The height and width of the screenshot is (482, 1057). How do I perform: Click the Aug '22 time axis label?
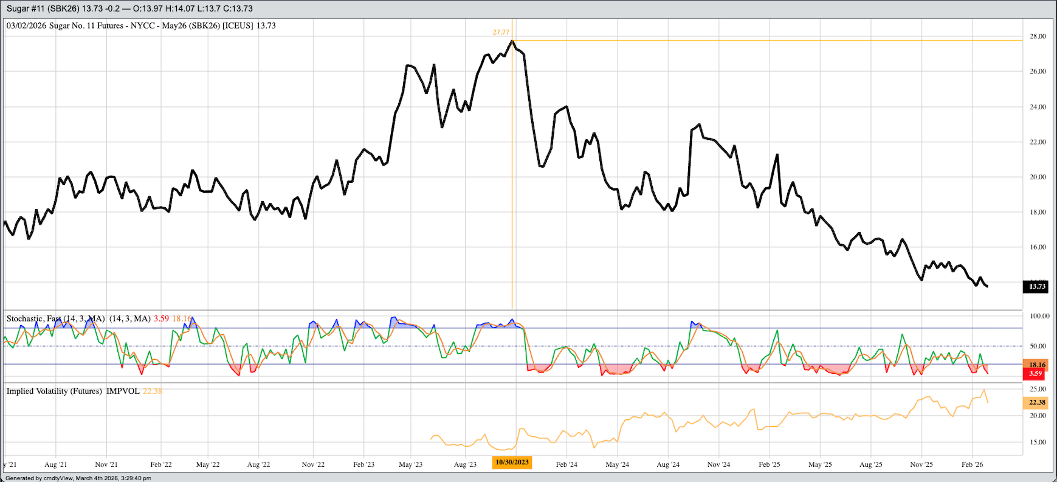point(258,464)
